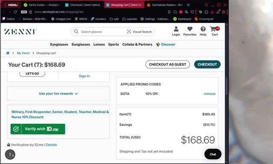Viewport: 273px width, 164px height.
Task: Reload the page with the refresh icon
Action: coord(15,12)
